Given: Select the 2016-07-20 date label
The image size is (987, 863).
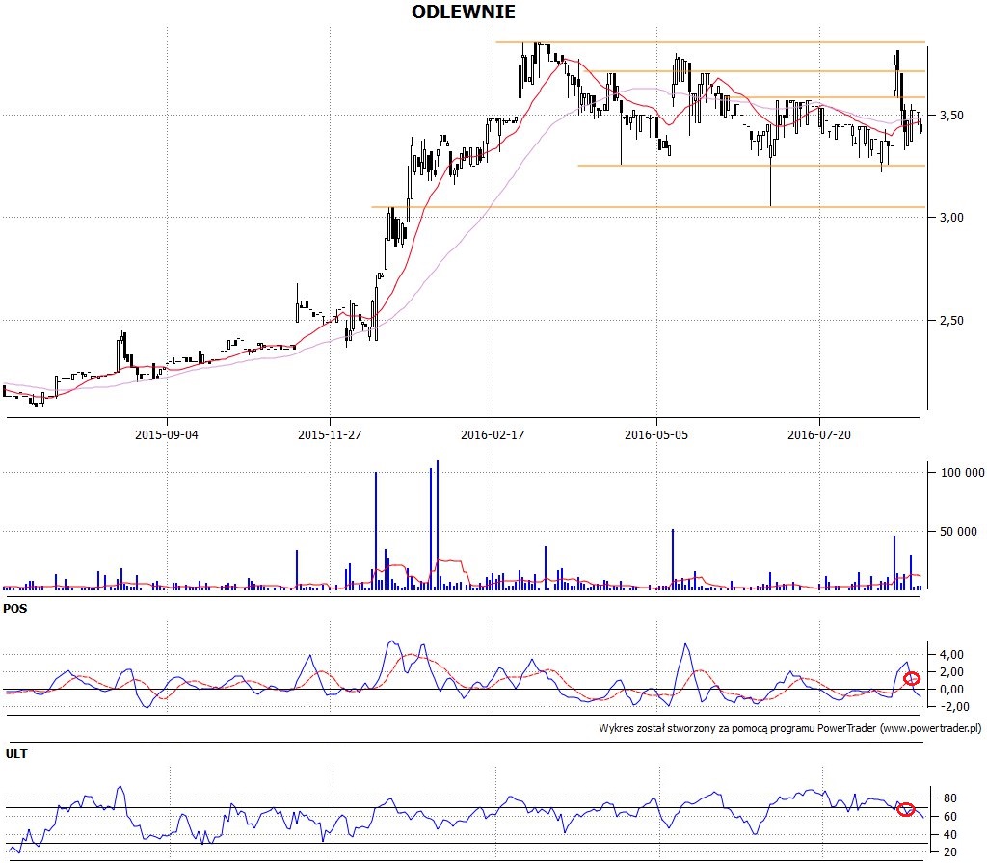Looking at the screenshot, I should (x=819, y=434).
